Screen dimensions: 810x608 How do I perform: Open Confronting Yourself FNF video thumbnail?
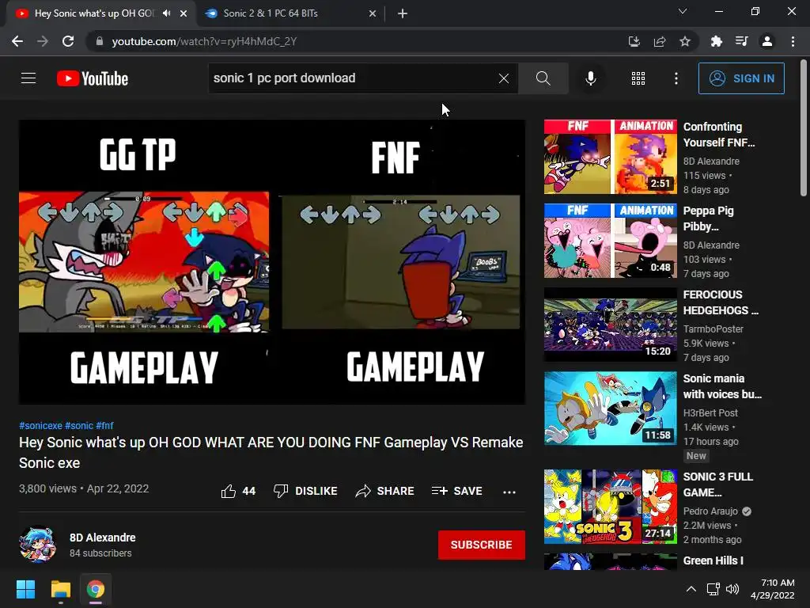[x=610, y=157]
